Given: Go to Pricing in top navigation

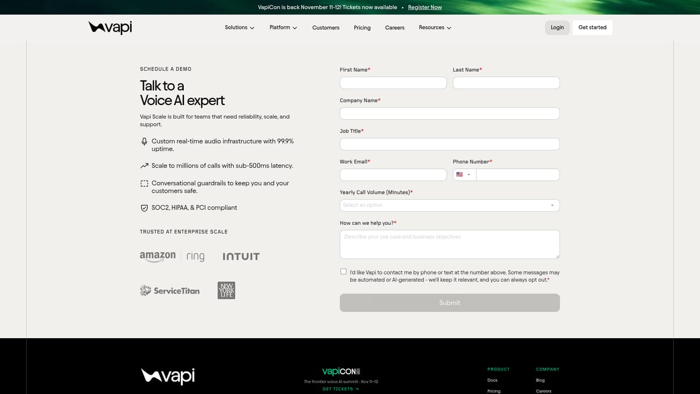Looking at the screenshot, I should [x=362, y=28].
